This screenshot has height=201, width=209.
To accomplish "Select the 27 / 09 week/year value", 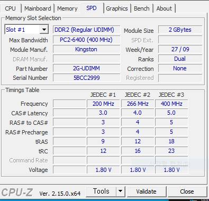I will (180, 49).
